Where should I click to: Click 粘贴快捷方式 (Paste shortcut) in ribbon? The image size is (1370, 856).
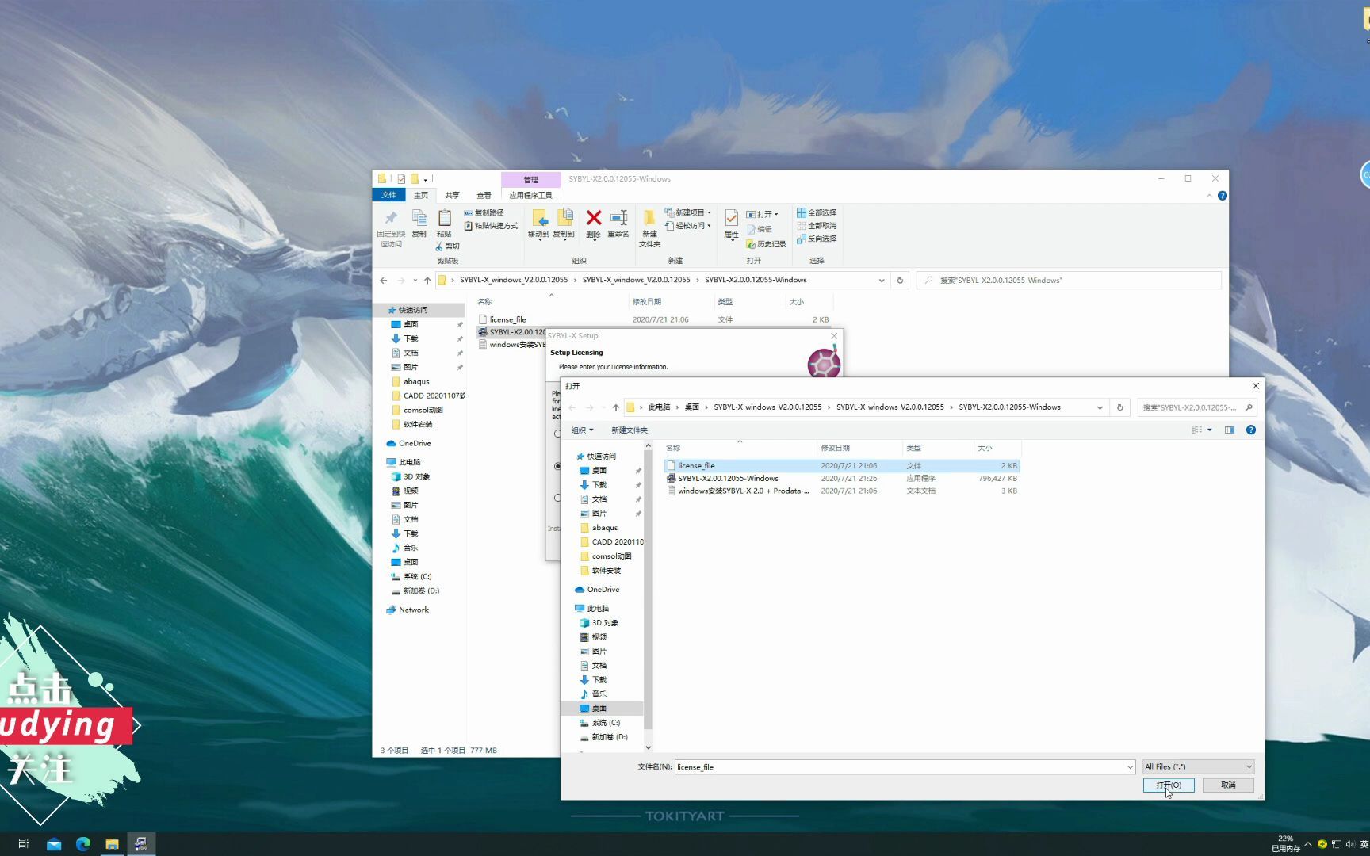coord(491,226)
